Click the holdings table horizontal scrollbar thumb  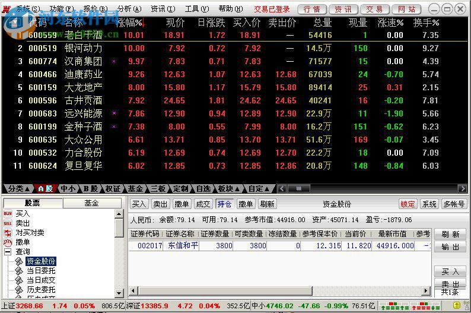[225, 291]
